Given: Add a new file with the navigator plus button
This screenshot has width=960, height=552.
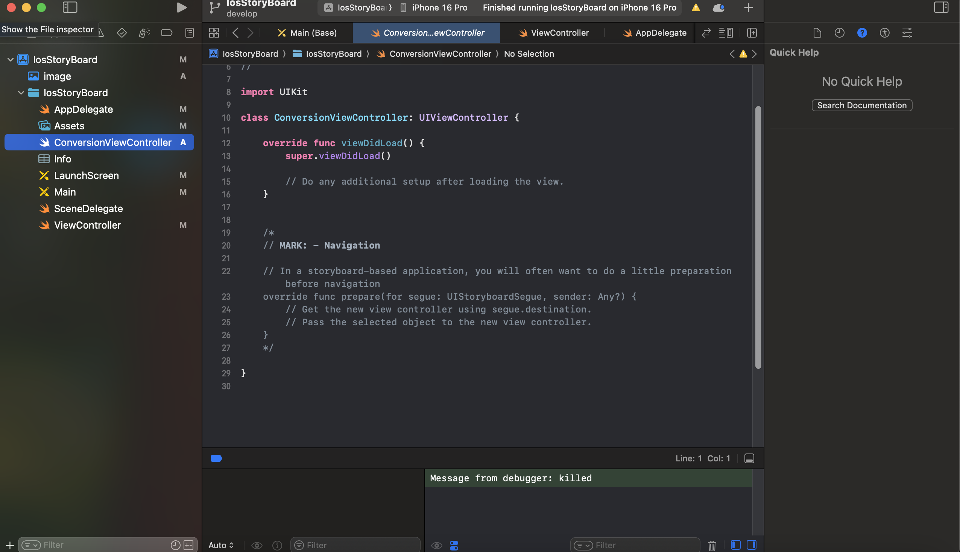Looking at the screenshot, I should tap(10, 546).
